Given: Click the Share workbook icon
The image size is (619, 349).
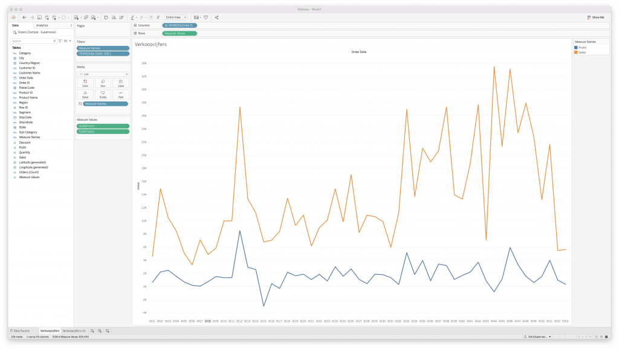Looking at the screenshot, I should coord(217,18).
